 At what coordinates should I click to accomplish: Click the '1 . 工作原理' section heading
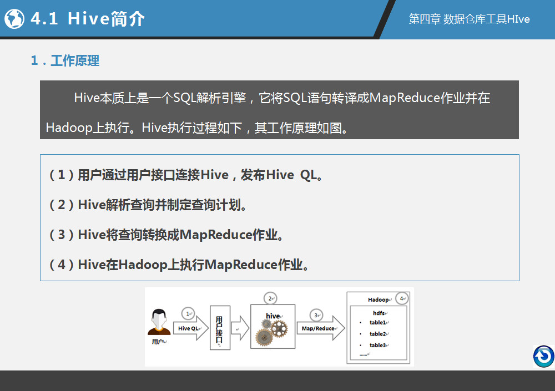65,61
